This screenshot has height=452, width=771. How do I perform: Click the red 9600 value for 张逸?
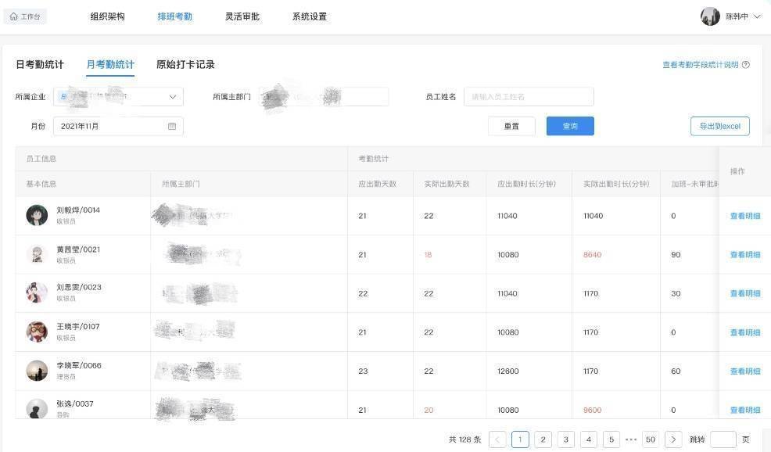click(x=592, y=410)
